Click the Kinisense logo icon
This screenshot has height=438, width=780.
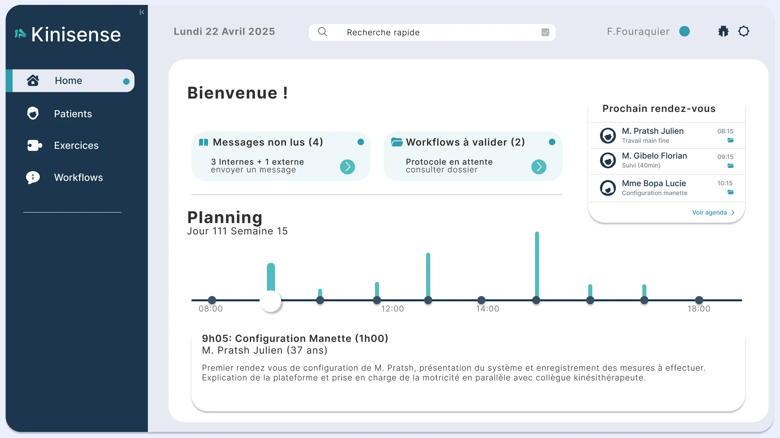click(x=20, y=34)
